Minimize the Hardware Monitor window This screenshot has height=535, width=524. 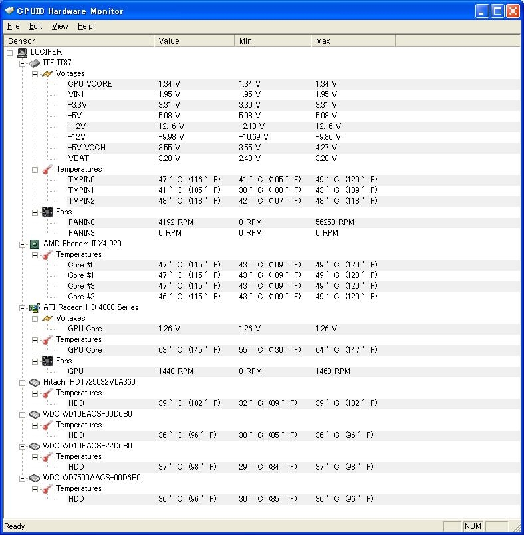click(481, 11)
